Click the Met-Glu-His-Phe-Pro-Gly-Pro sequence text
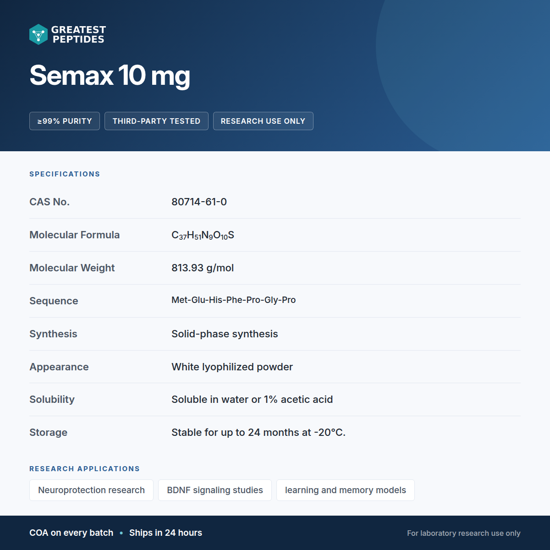 click(x=233, y=300)
